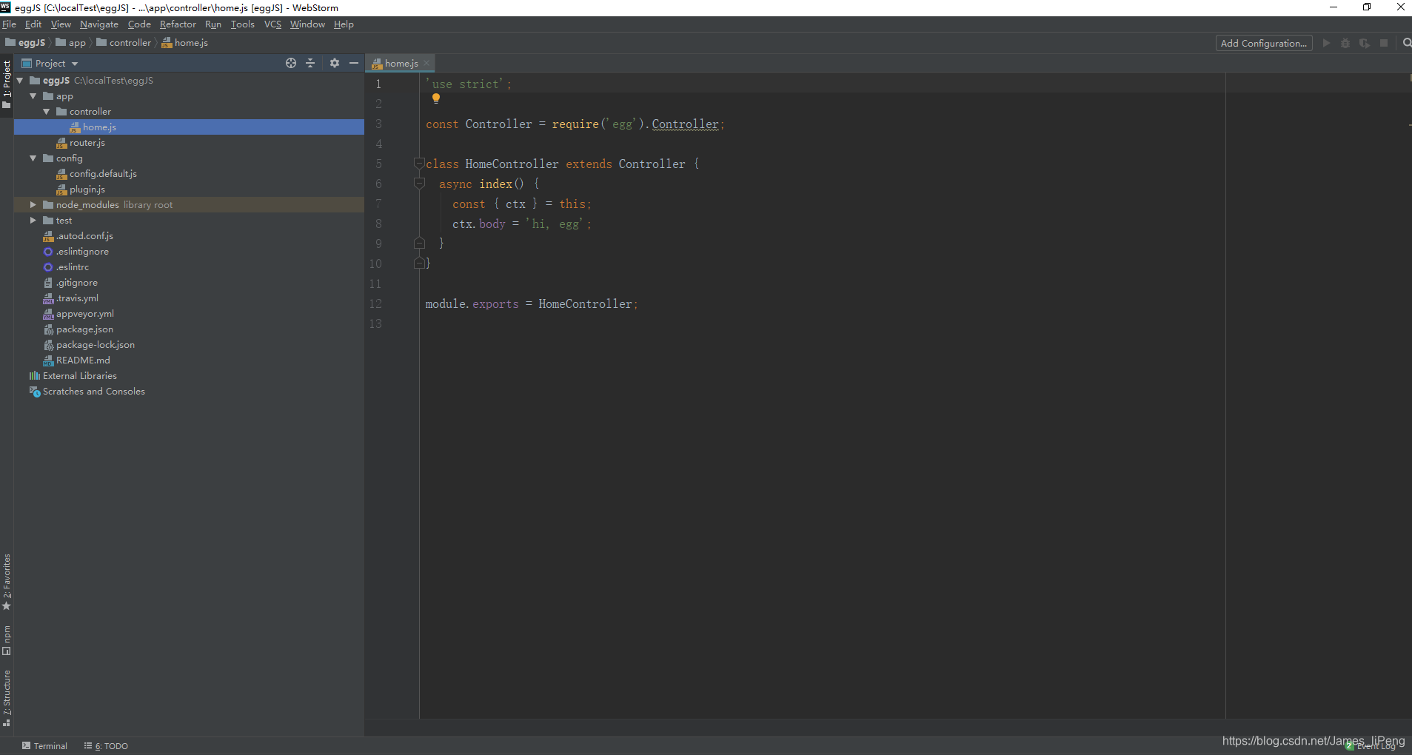1412x755 pixels.
Task: Click the collapse all icon in Project panel
Action: [310, 64]
